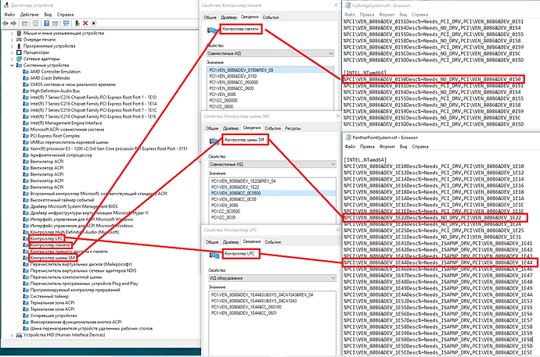Click the blue Help question-mark toolbar icon
This screenshot has width=540, height=357.
pos(47,23)
